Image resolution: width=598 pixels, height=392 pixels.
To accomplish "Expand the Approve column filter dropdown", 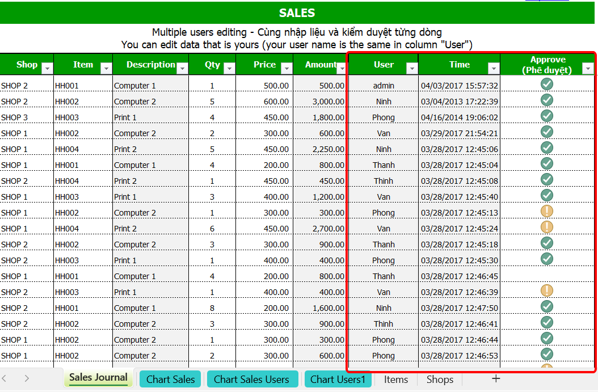I will pos(588,69).
